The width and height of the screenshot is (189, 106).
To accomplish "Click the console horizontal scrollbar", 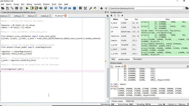I will [136, 98].
